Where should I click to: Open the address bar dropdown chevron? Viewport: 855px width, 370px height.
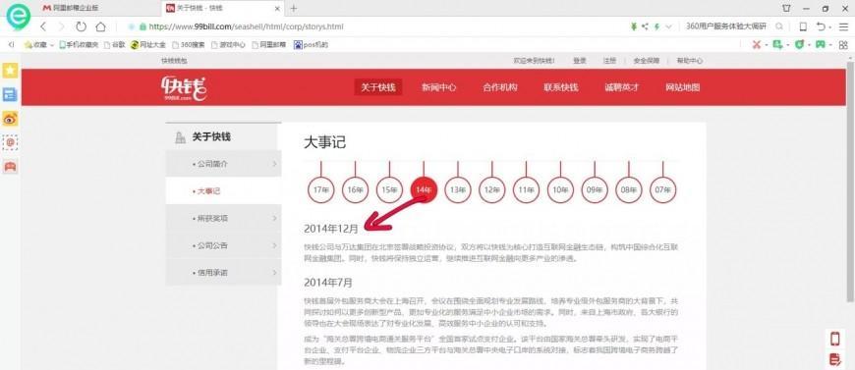click(x=668, y=26)
